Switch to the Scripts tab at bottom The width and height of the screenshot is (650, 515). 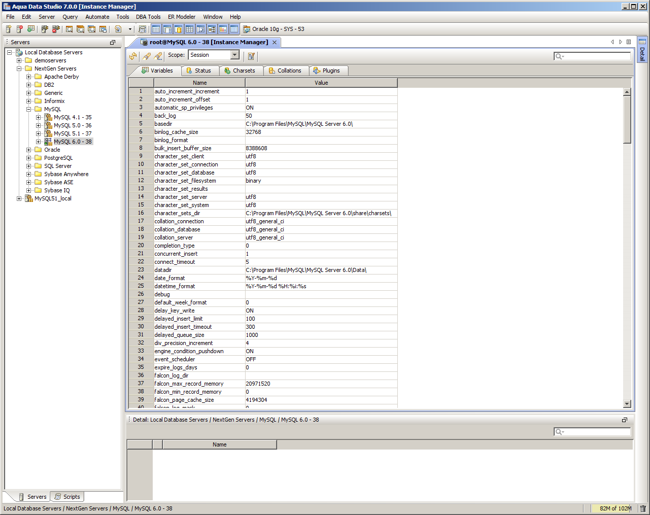pos(67,497)
